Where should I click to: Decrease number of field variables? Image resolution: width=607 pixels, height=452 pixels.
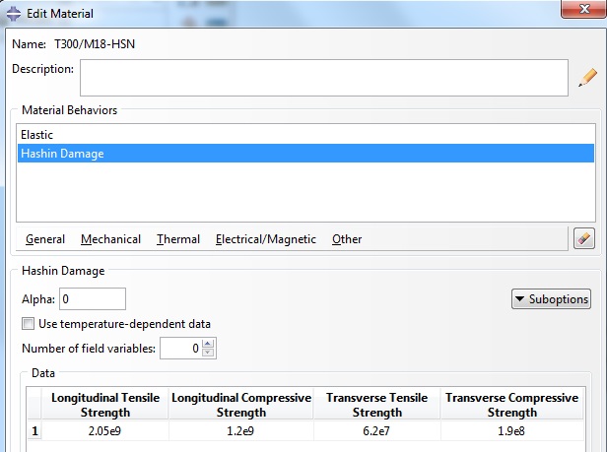coord(209,353)
